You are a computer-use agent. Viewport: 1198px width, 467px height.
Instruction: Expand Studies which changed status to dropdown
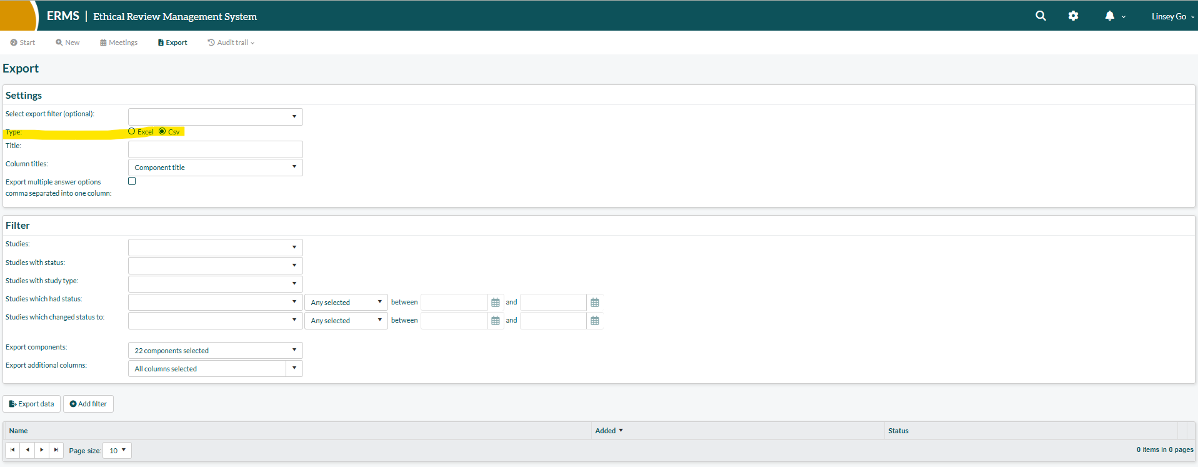tap(216, 321)
